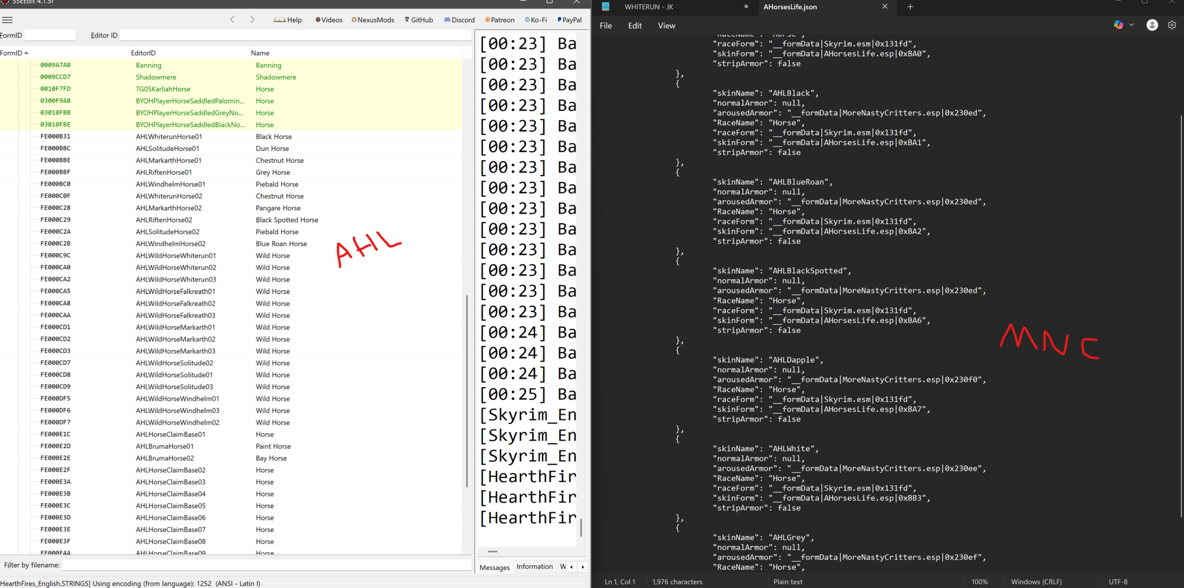This screenshot has height=588, width=1184.
Task: Focus the Editor ID search field
Action: point(295,35)
